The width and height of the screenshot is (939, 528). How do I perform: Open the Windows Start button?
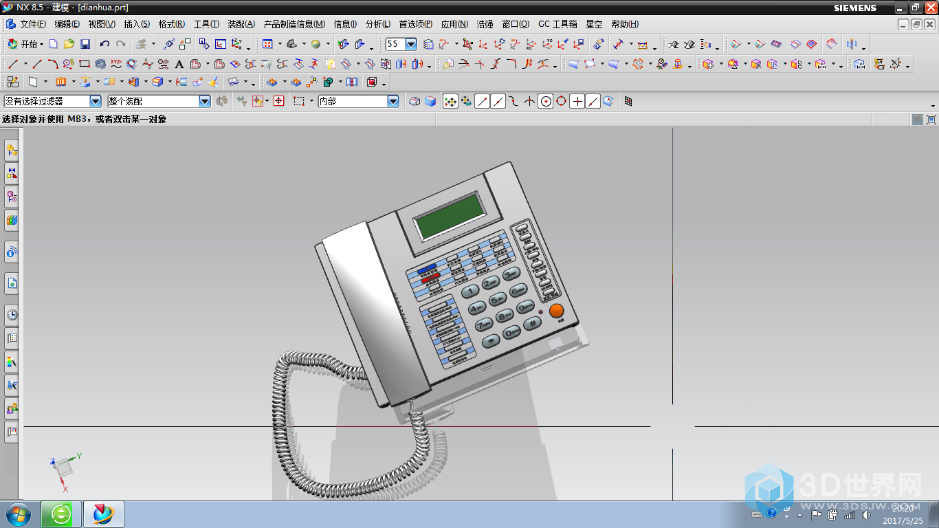[18, 514]
